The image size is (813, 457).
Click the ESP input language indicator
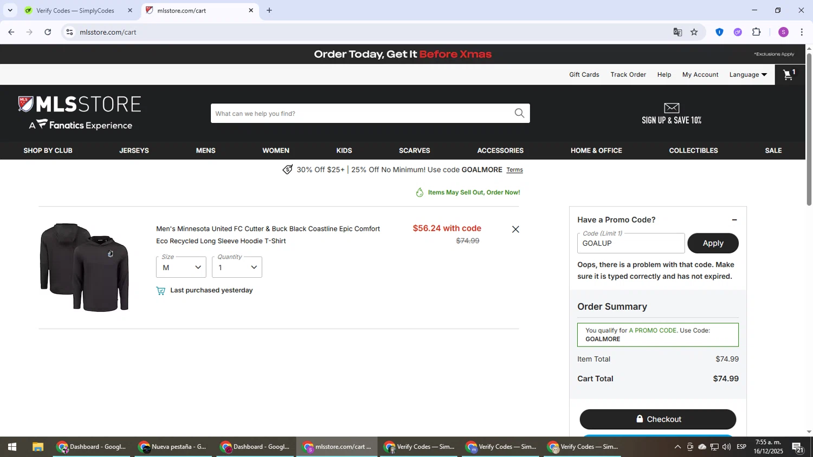741,447
